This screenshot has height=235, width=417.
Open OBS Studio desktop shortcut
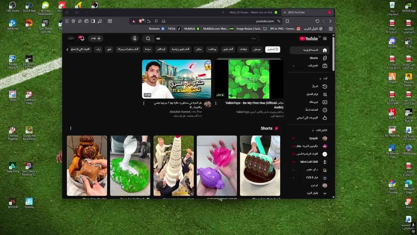pos(13,7)
